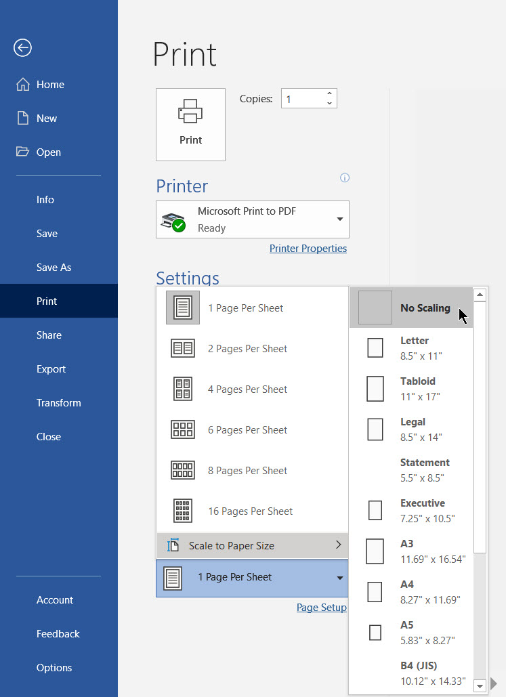This screenshot has width=506, height=697.
Task: Open the printer selection dropdown arrow
Action: pyautogui.click(x=340, y=219)
